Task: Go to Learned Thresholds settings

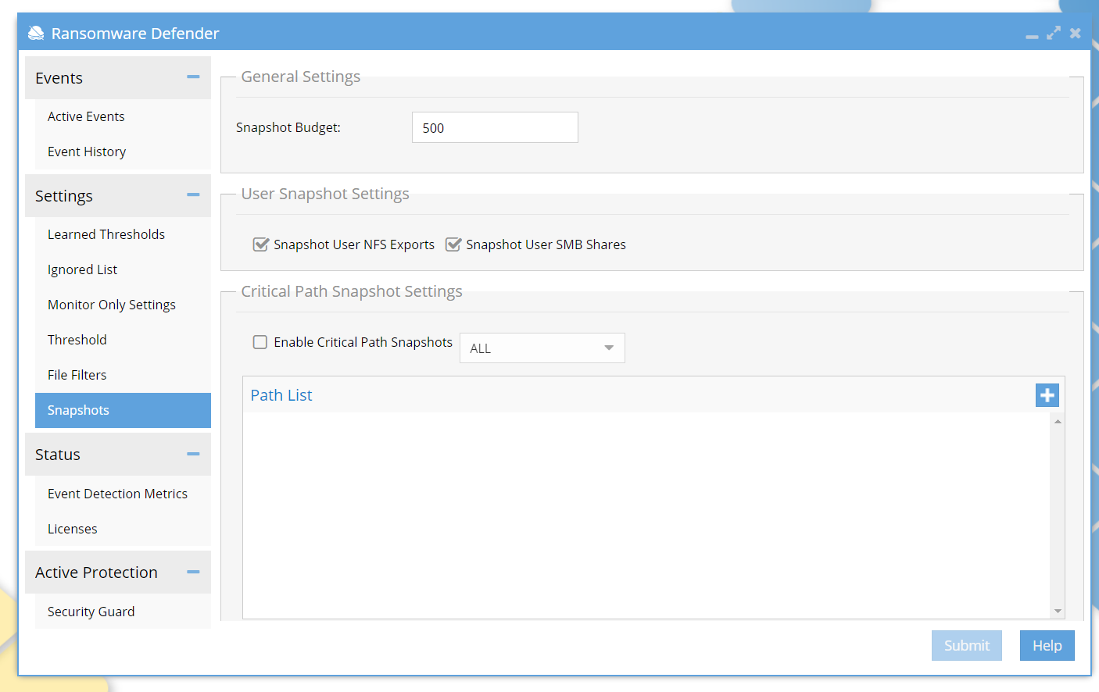Action: (123, 234)
